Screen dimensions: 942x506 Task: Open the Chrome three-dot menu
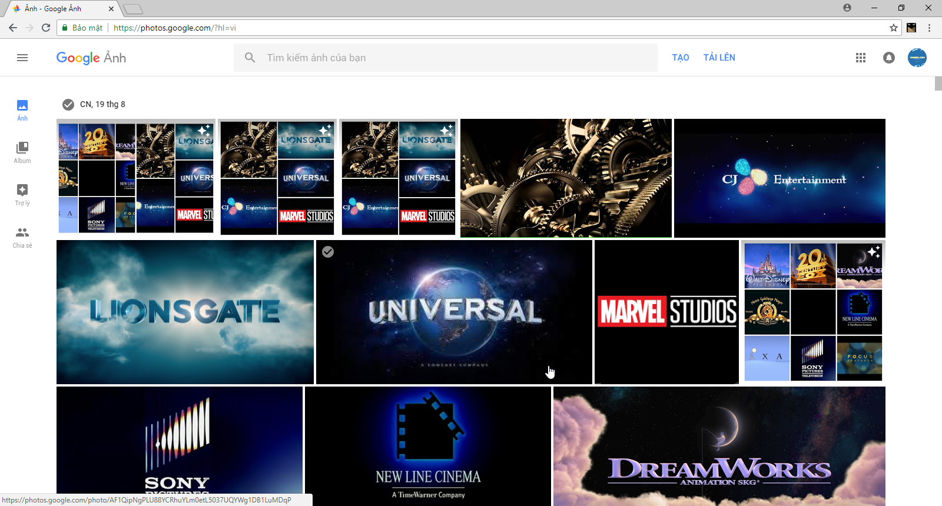tap(929, 28)
